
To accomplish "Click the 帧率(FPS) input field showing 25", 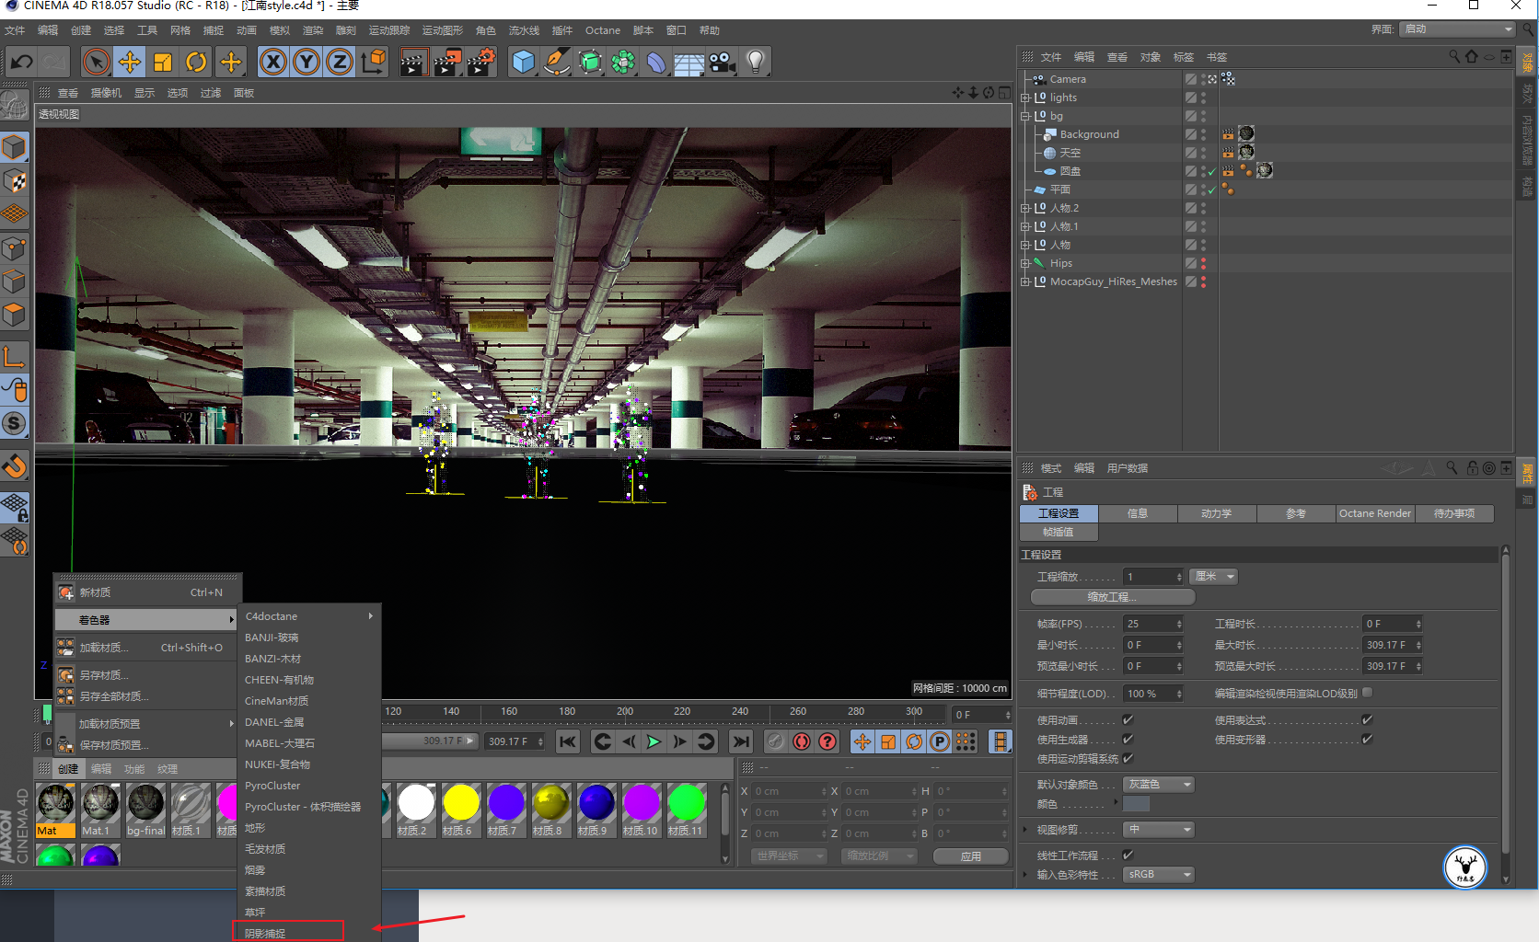I will pyautogui.click(x=1153, y=624).
